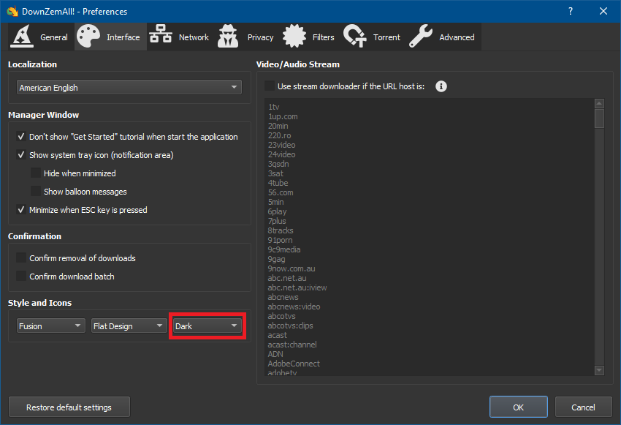Select '9now.com.au' host entry
The height and width of the screenshot is (425, 621).
(x=292, y=268)
